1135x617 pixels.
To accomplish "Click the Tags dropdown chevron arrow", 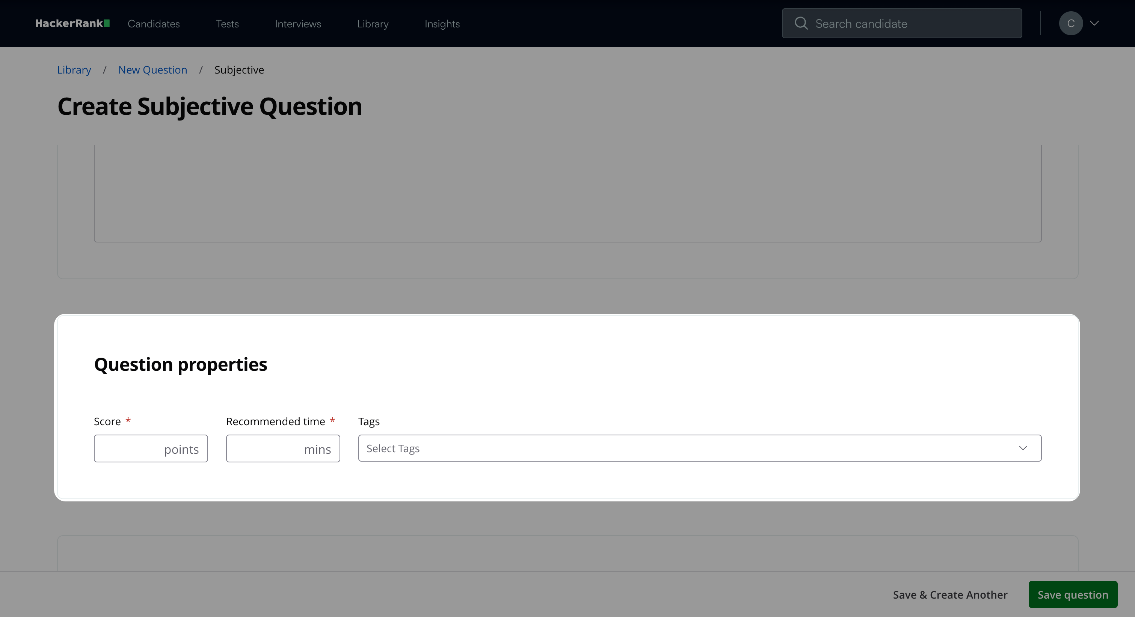I will [1023, 448].
